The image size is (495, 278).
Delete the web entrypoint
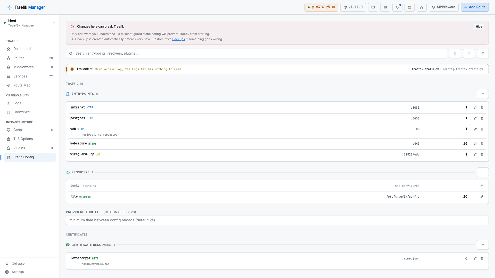482,129
